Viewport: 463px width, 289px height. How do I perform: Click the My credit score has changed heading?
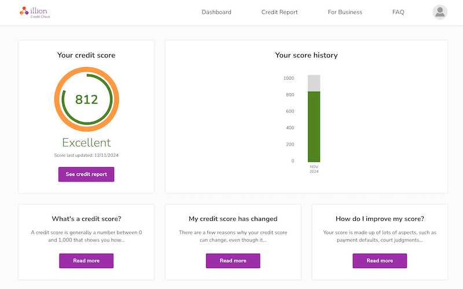pos(233,219)
